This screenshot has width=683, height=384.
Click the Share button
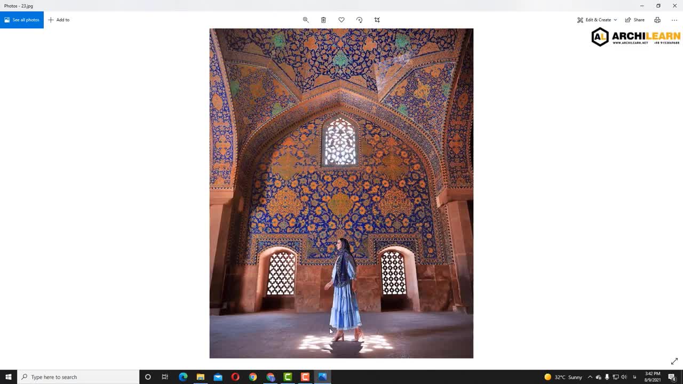(x=635, y=20)
